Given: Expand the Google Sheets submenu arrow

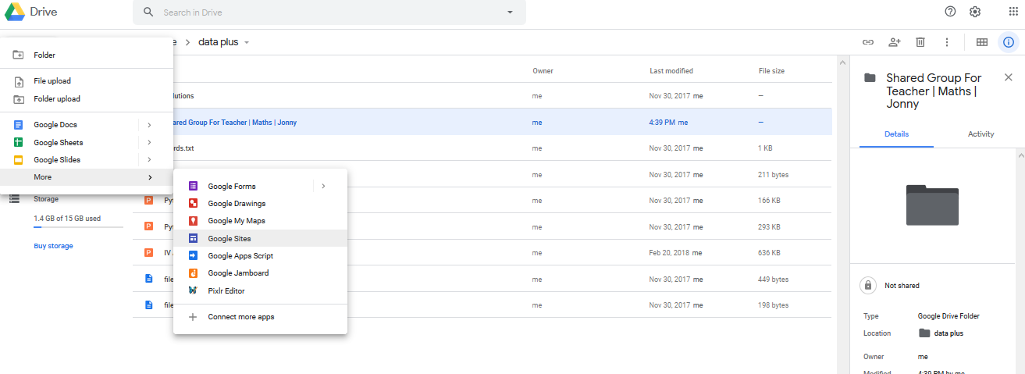Looking at the screenshot, I should (x=149, y=143).
